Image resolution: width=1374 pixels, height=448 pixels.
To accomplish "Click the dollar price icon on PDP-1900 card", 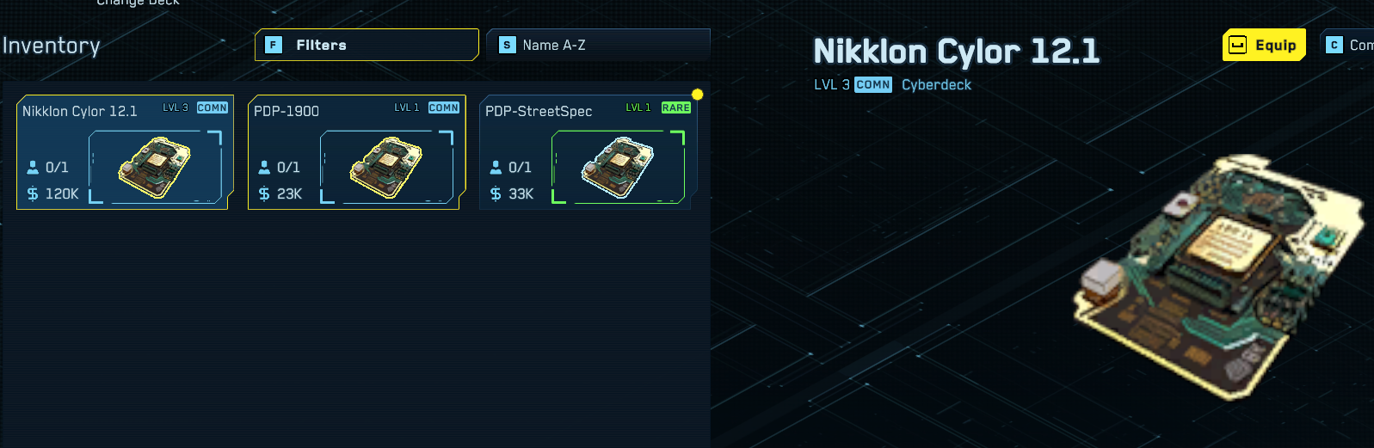I will 264,193.
